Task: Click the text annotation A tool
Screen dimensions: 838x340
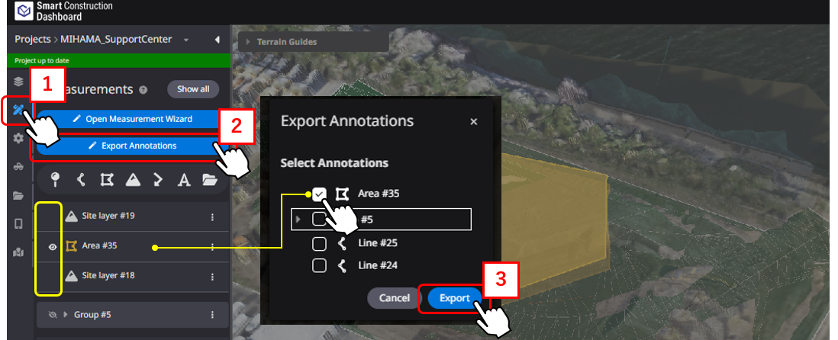Action: (x=184, y=180)
